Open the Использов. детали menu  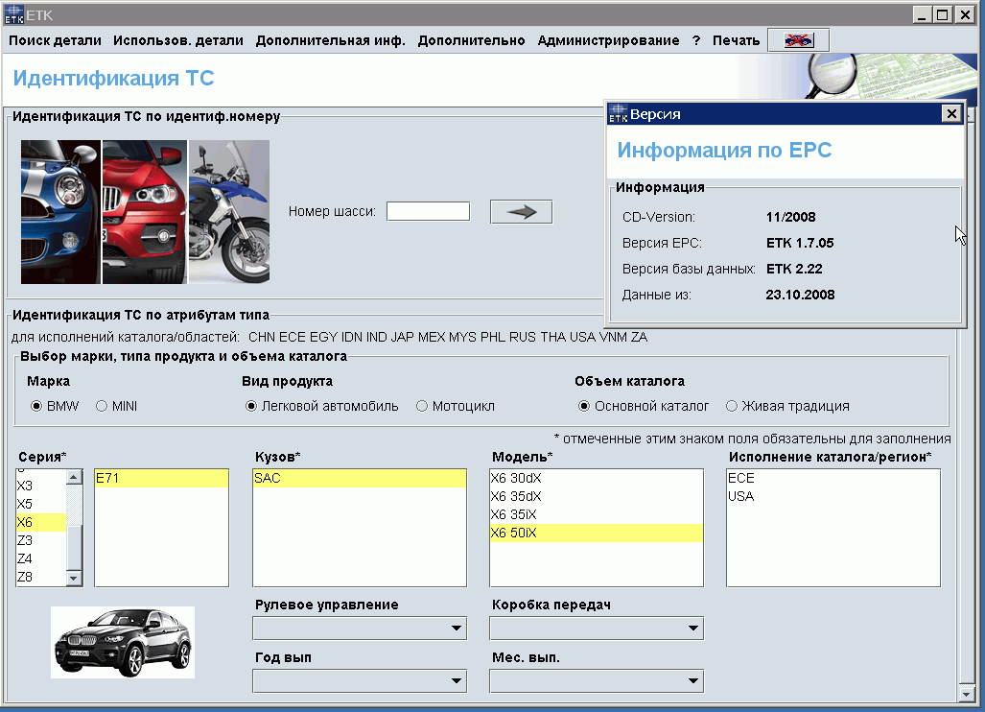pos(177,40)
